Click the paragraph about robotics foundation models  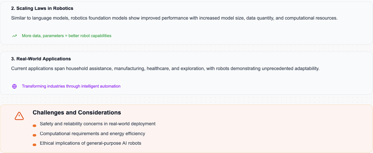click(x=174, y=18)
